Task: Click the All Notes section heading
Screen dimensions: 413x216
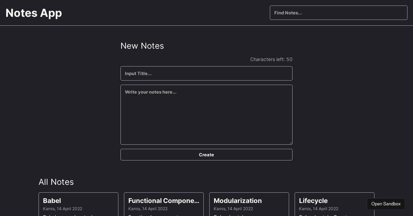Action: point(56,182)
